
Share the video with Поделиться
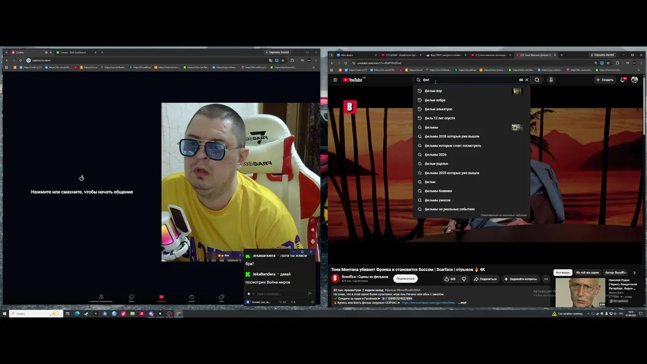click(x=485, y=279)
